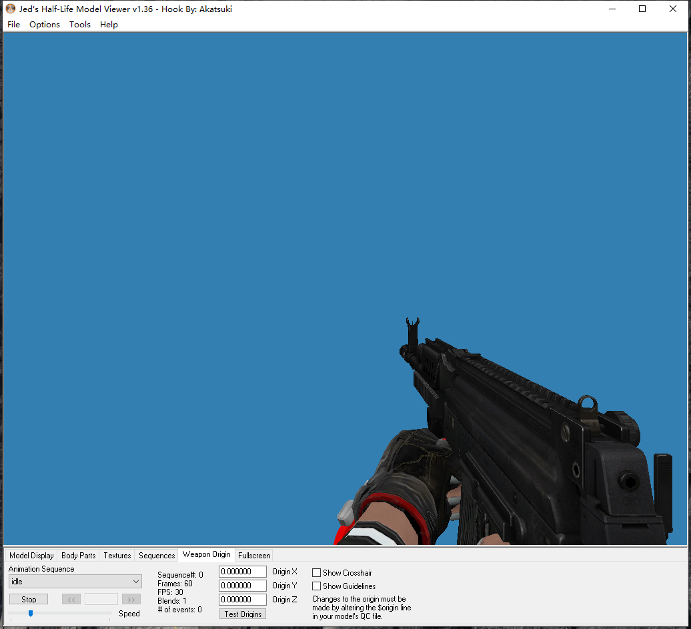Click the Origin Z value field
Screen dimensions: 691x629
pos(243,600)
